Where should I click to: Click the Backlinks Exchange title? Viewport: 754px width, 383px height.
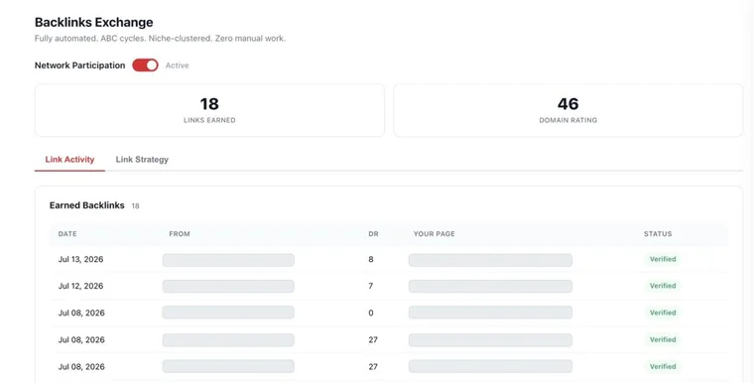(x=94, y=22)
